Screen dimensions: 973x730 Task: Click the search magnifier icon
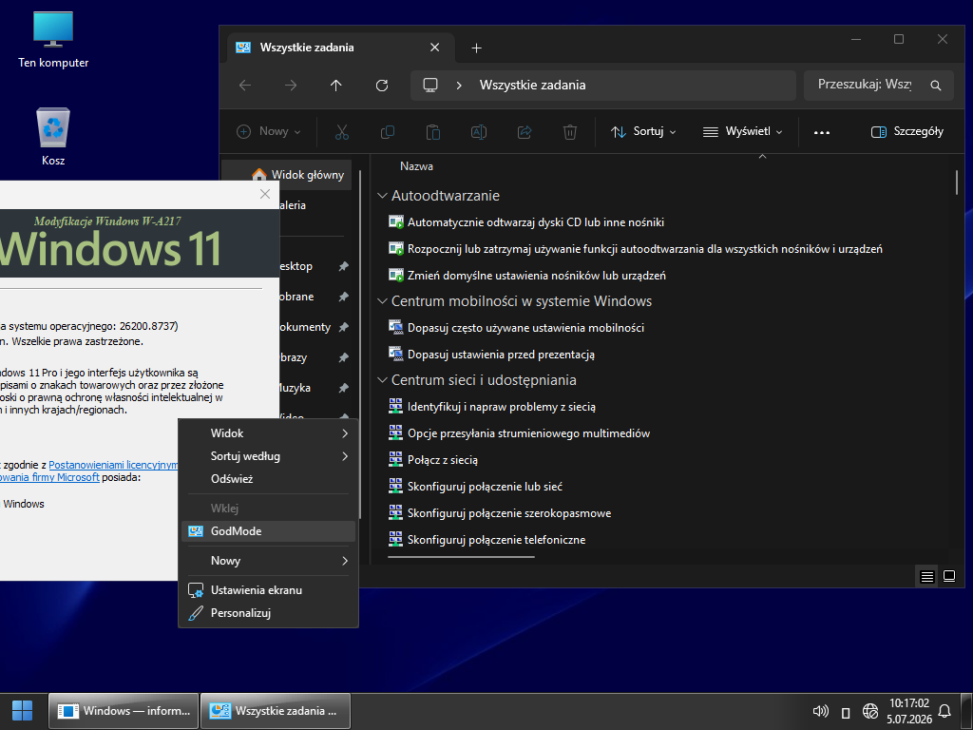point(936,86)
